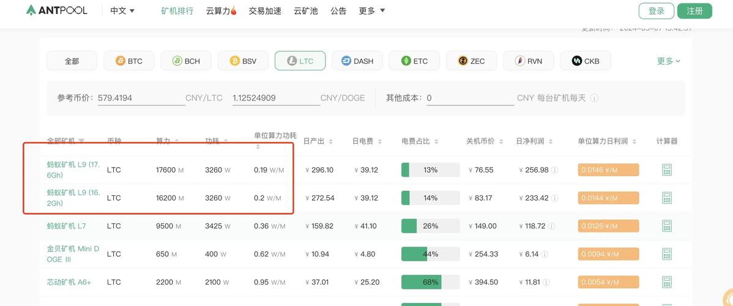Filter miners by ZEC

tap(471, 61)
